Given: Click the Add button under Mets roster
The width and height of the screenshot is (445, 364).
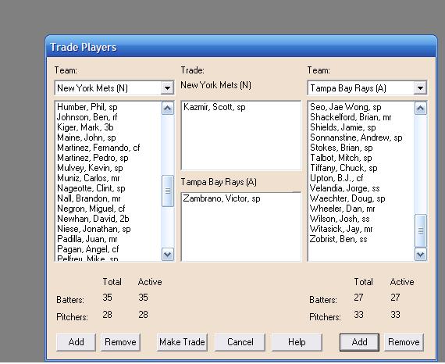Looking at the screenshot, I should (76, 342).
